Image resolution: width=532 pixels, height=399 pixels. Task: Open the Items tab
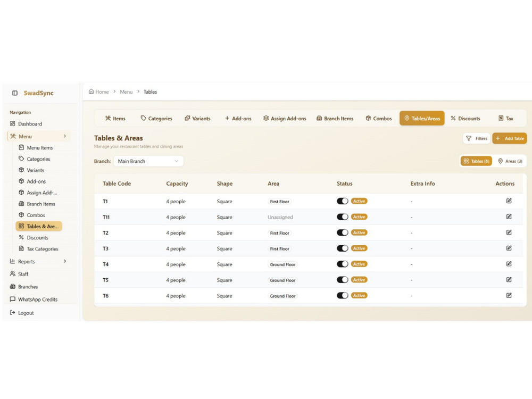pyautogui.click(x=115, y=119)
